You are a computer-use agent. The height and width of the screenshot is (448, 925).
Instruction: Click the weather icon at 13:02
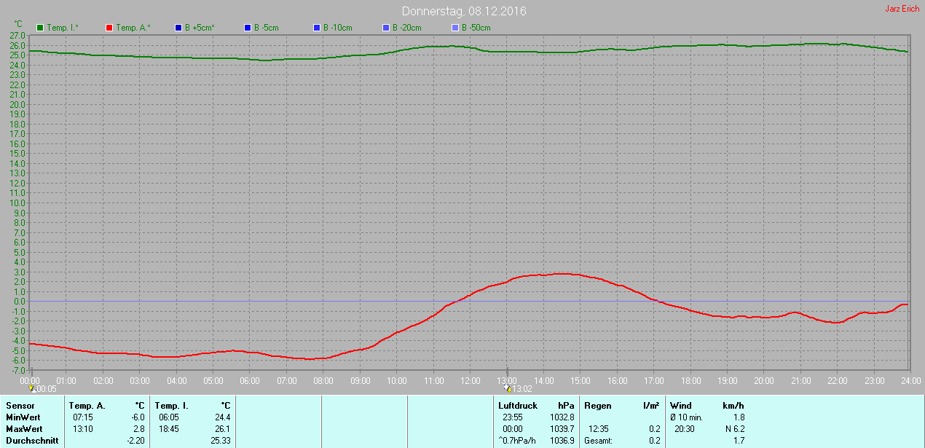click(x=508, y=389)
